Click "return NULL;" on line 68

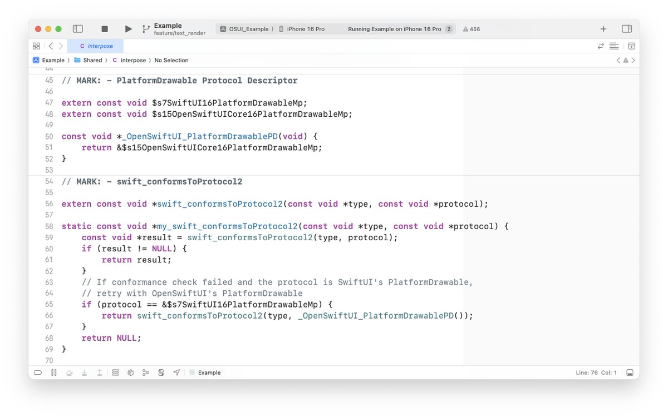pyautogui.click(x=111, y=338)
